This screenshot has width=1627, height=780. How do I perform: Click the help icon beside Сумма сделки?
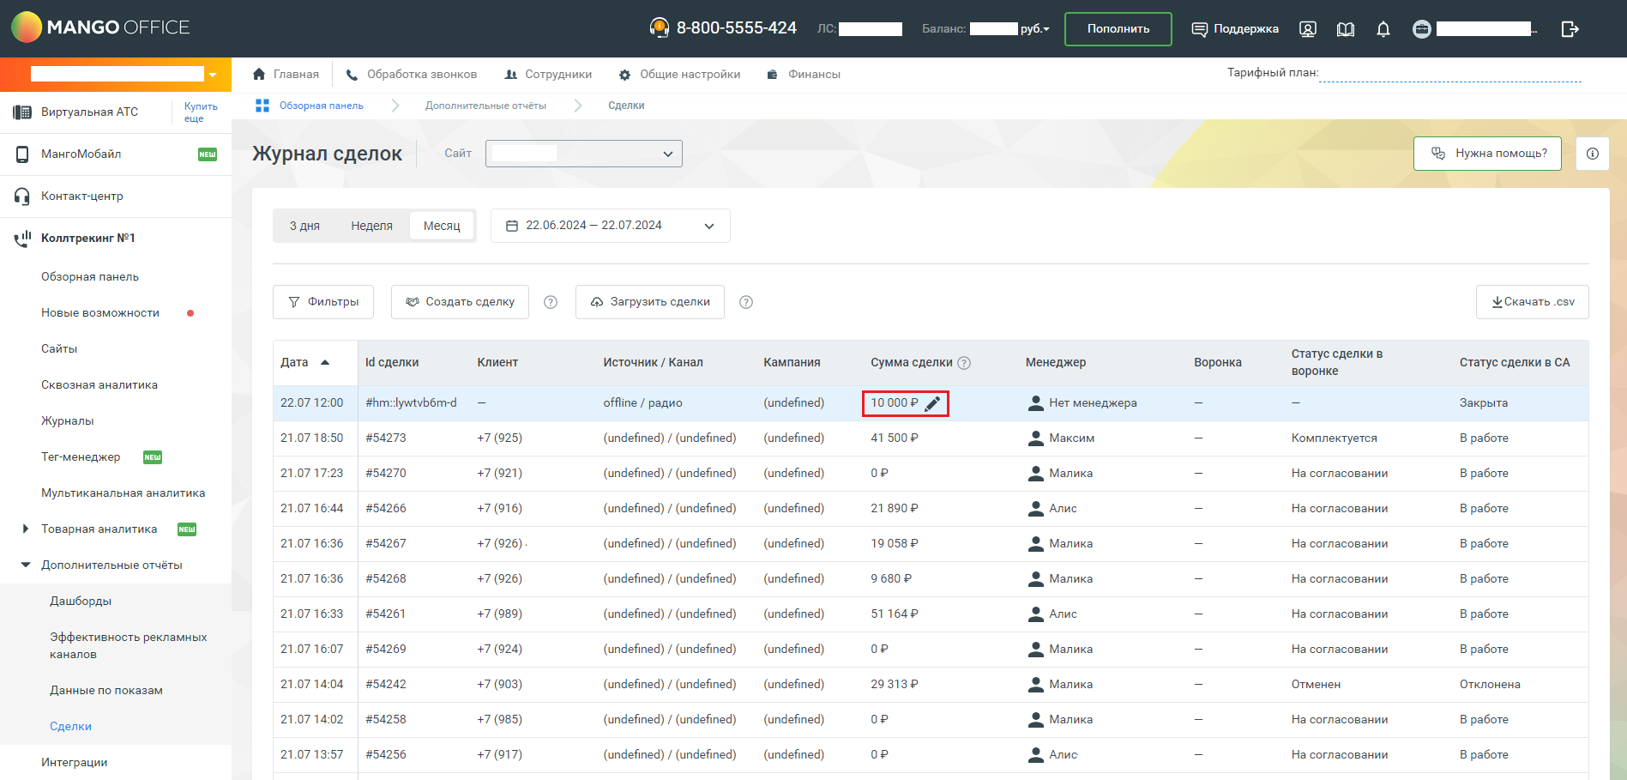(964, 363)
